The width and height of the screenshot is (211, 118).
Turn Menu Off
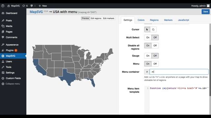(x=155, y=64)
